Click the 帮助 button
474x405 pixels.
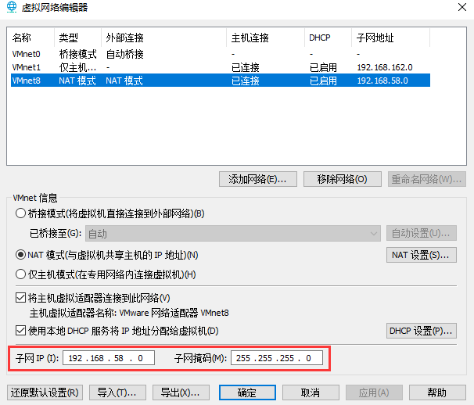point(437,392)
